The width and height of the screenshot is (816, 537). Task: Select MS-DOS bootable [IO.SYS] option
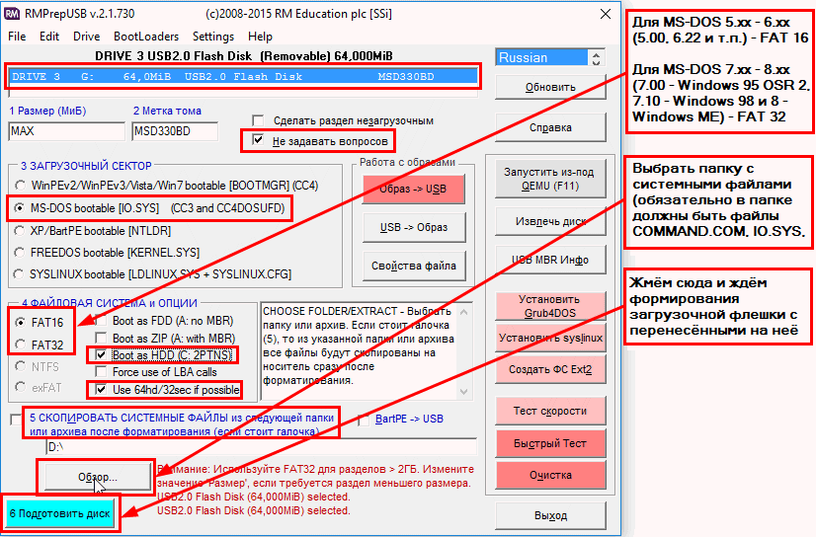coord(20,208)
